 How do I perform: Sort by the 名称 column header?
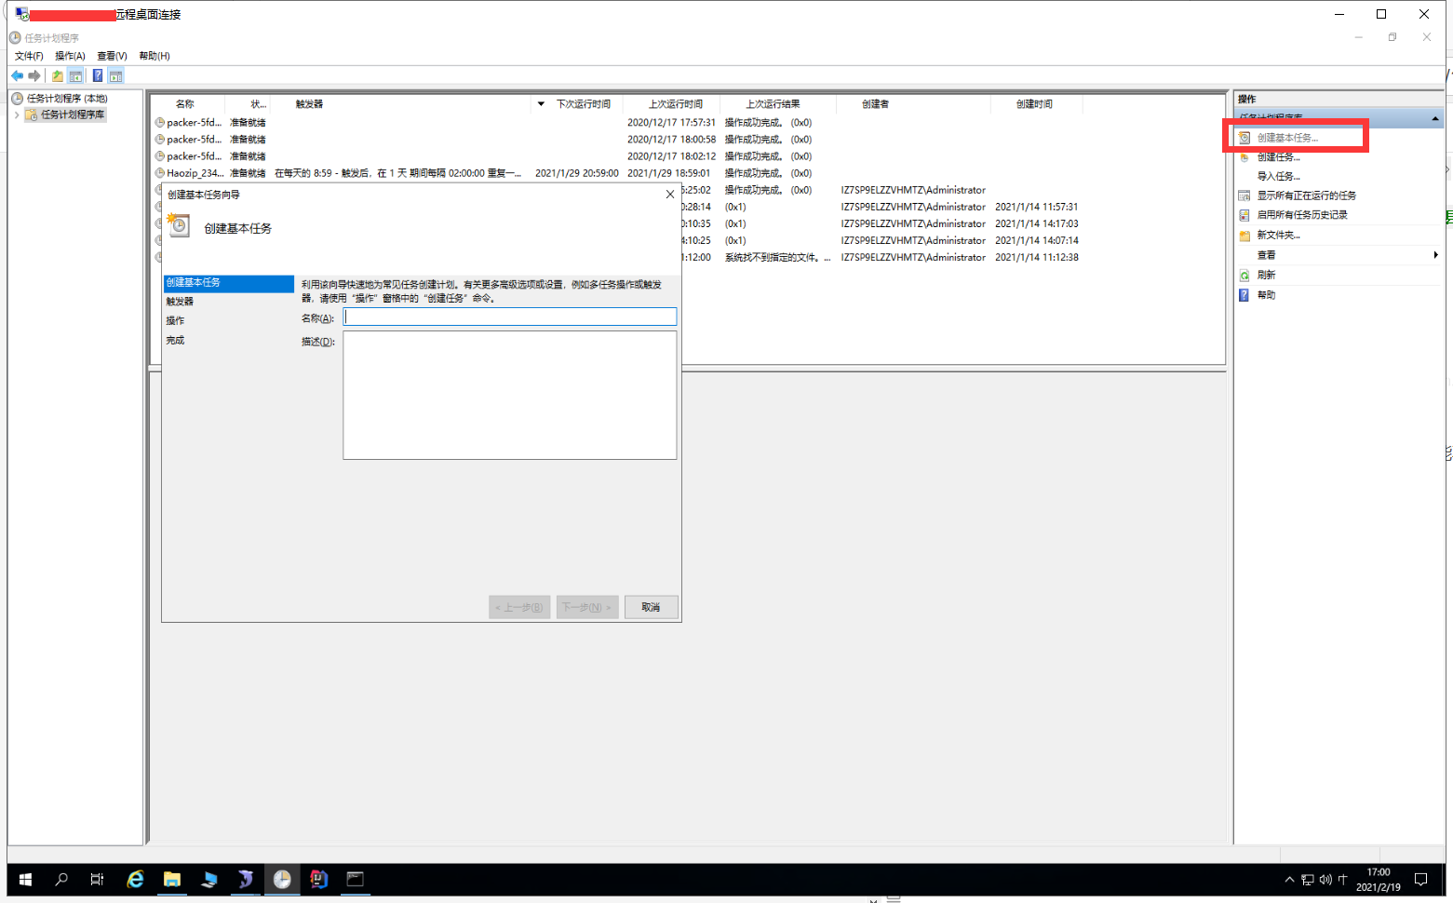[185, 104]
